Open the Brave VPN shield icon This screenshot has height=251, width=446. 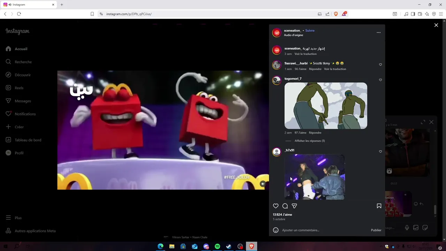(434, 14)
